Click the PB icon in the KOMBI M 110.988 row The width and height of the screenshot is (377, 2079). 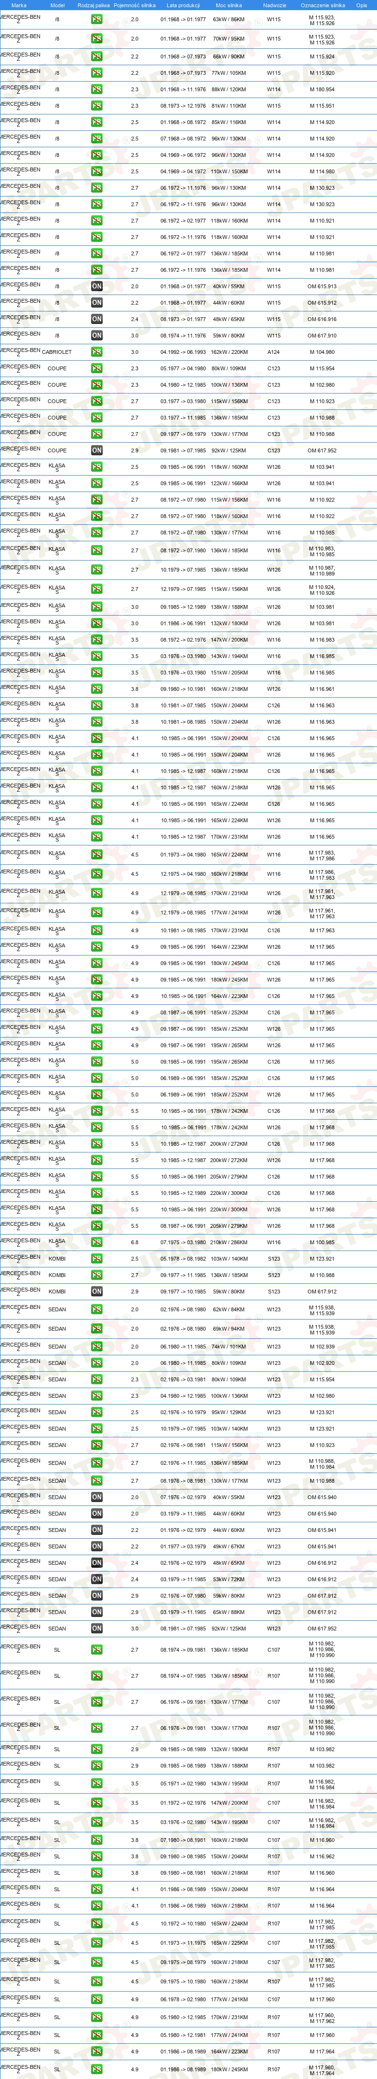(97, 1275)
